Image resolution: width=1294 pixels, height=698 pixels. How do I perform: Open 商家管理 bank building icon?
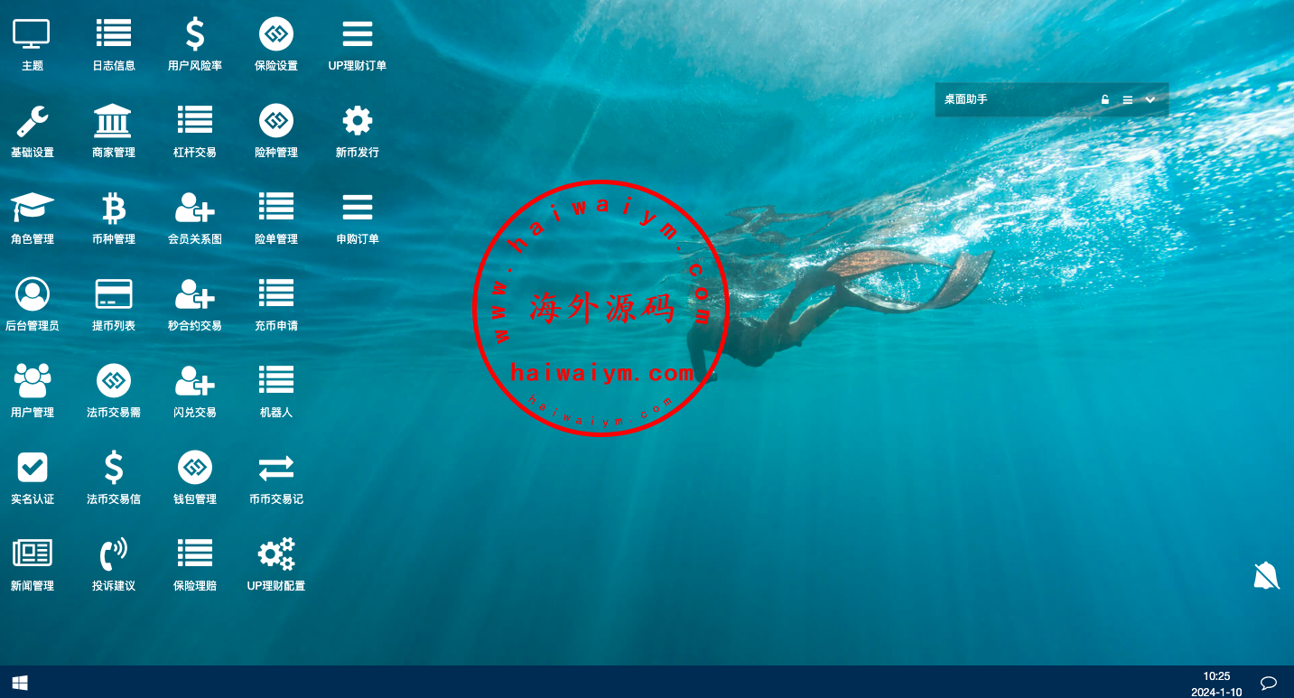tap(113, 122)
